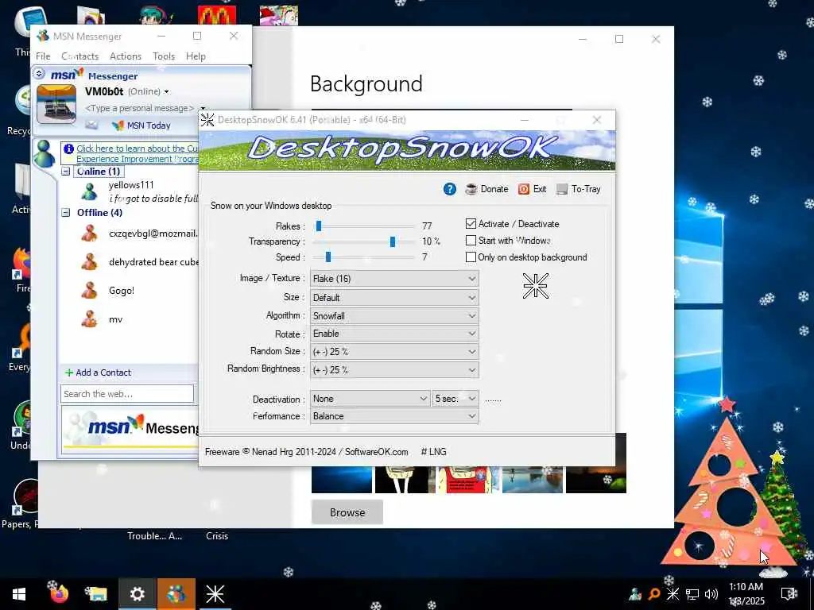Screen dimensions: 814x610
Task: Open the Rotate Enable dropdown
Action: [394, 334]
